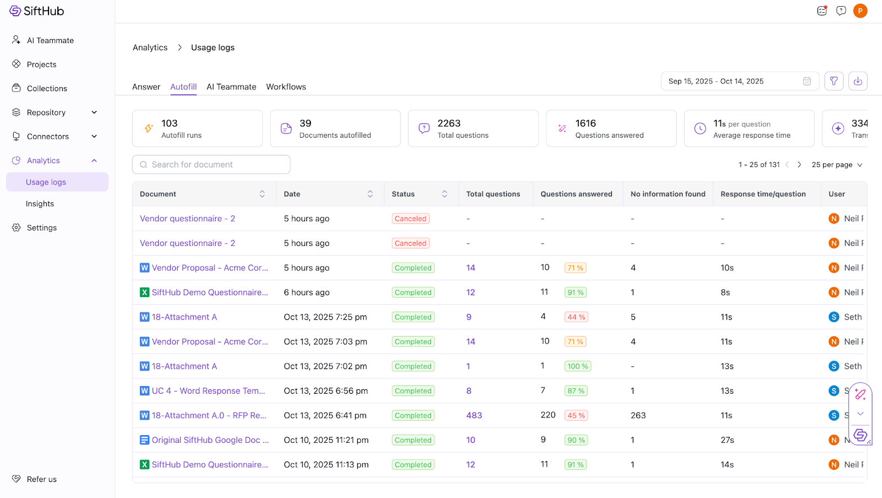Toggle the Status column sort

(x=444, y=194)
